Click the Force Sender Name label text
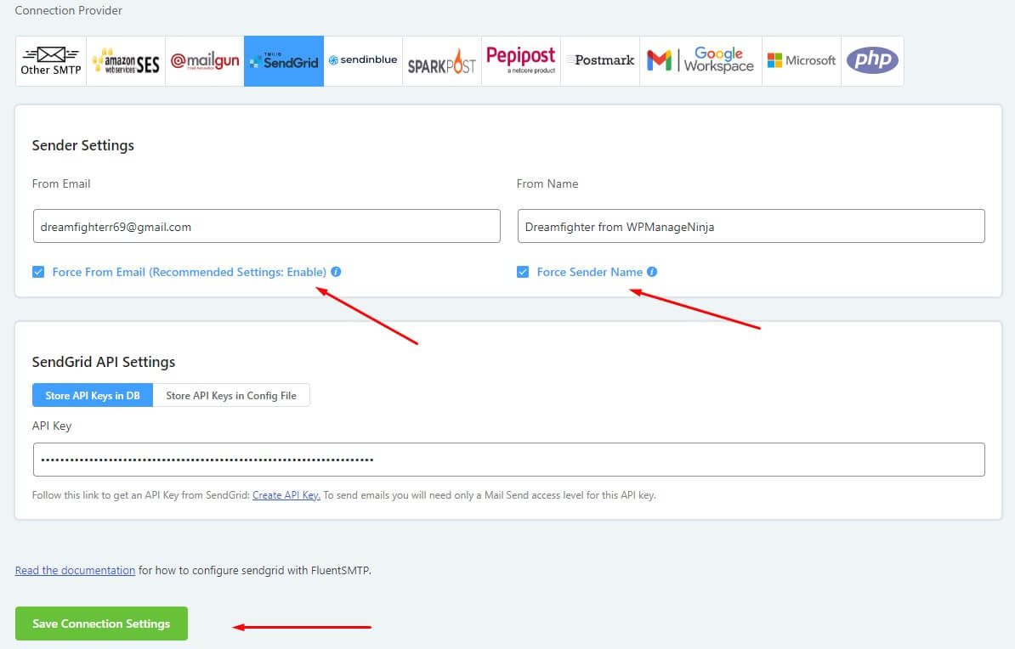The height and width of the screenshot is (649, 1015). click(590, 272)
